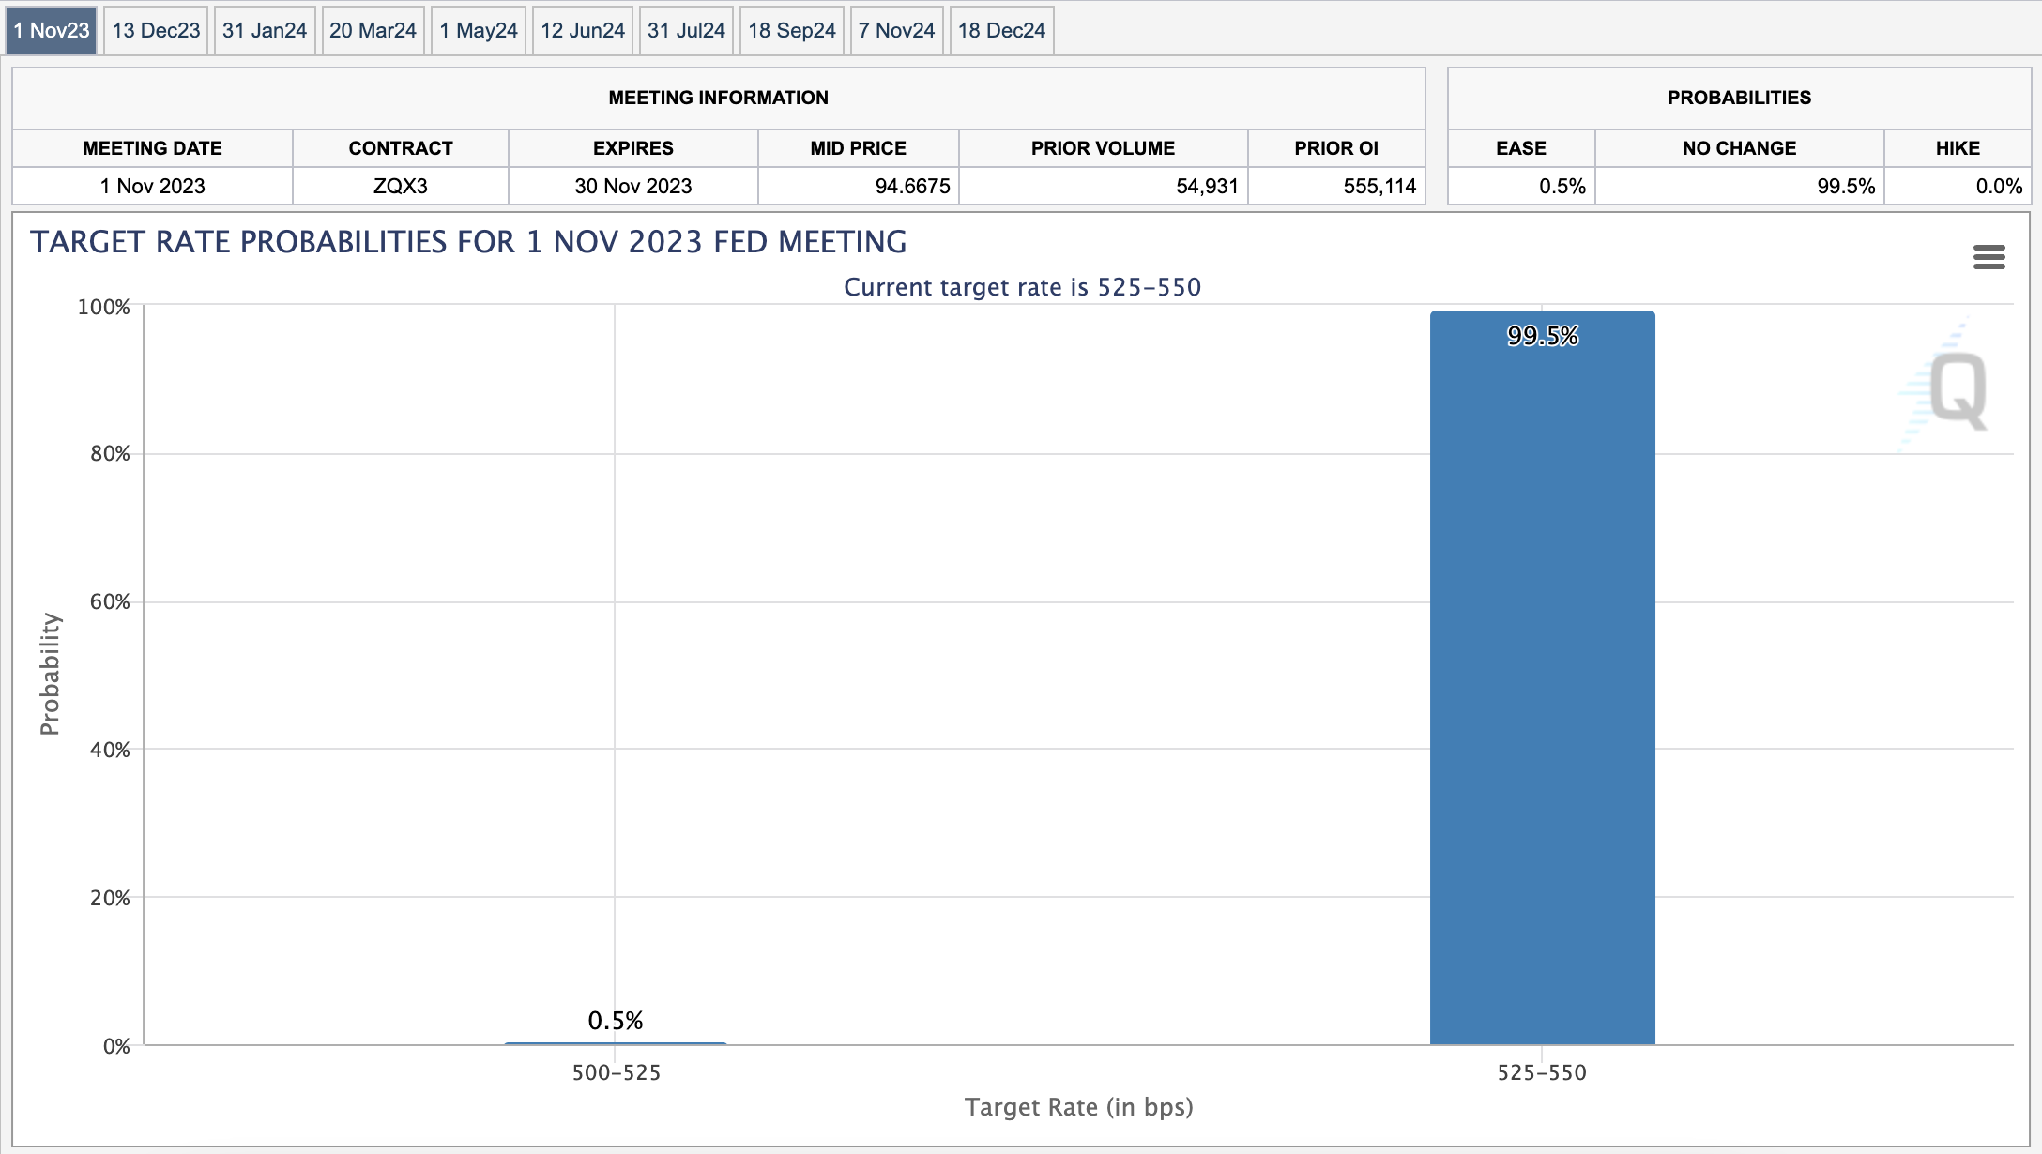View the 7 Nov24 meeting tab
Viewport: 2042px width, 1154px height.
tap(896, 31)
